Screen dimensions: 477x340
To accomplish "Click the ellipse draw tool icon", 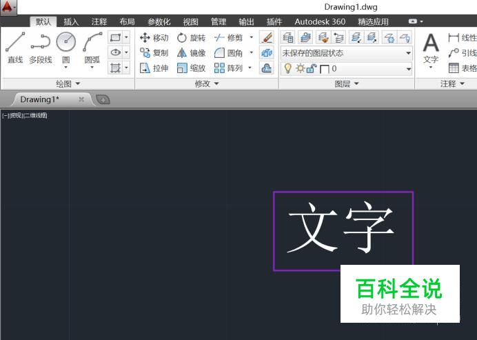I will [116, 52].
